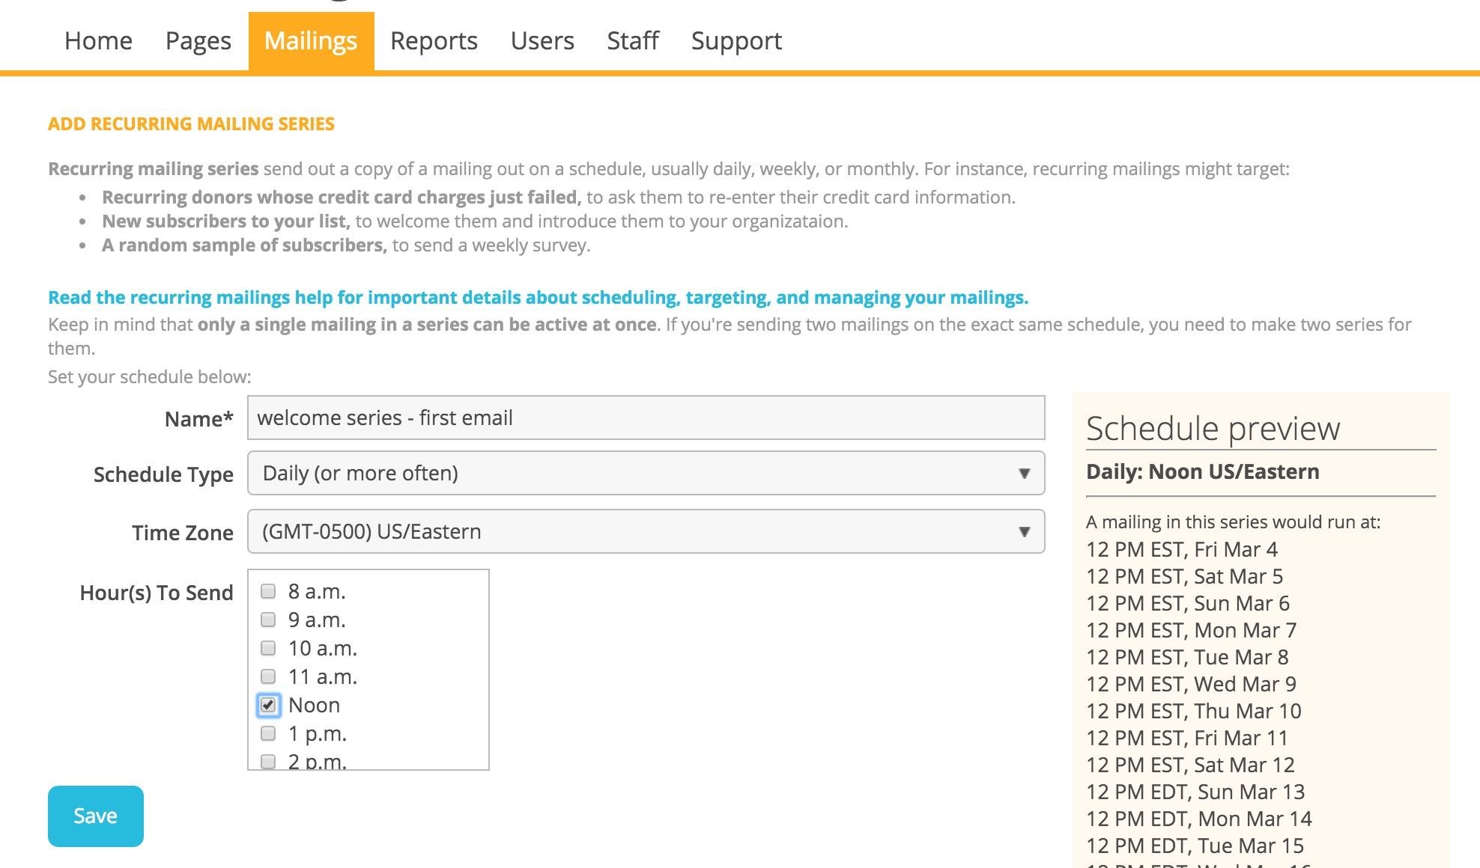This screenshot has height=868, width=1480.
Task: Open the Staff tab
Action: tap(633, 40)
